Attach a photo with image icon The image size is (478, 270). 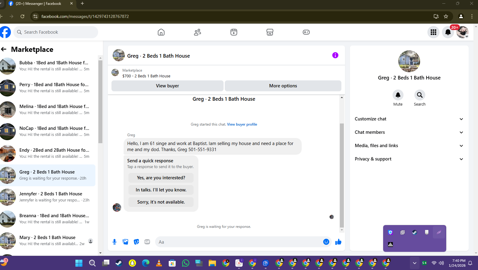coord(125,242)
